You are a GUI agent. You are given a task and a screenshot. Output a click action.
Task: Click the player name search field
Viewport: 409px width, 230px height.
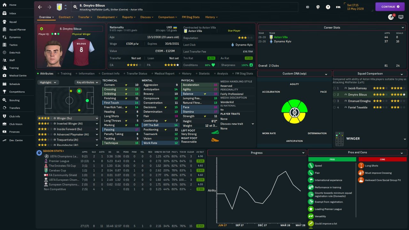click(185, 7)
